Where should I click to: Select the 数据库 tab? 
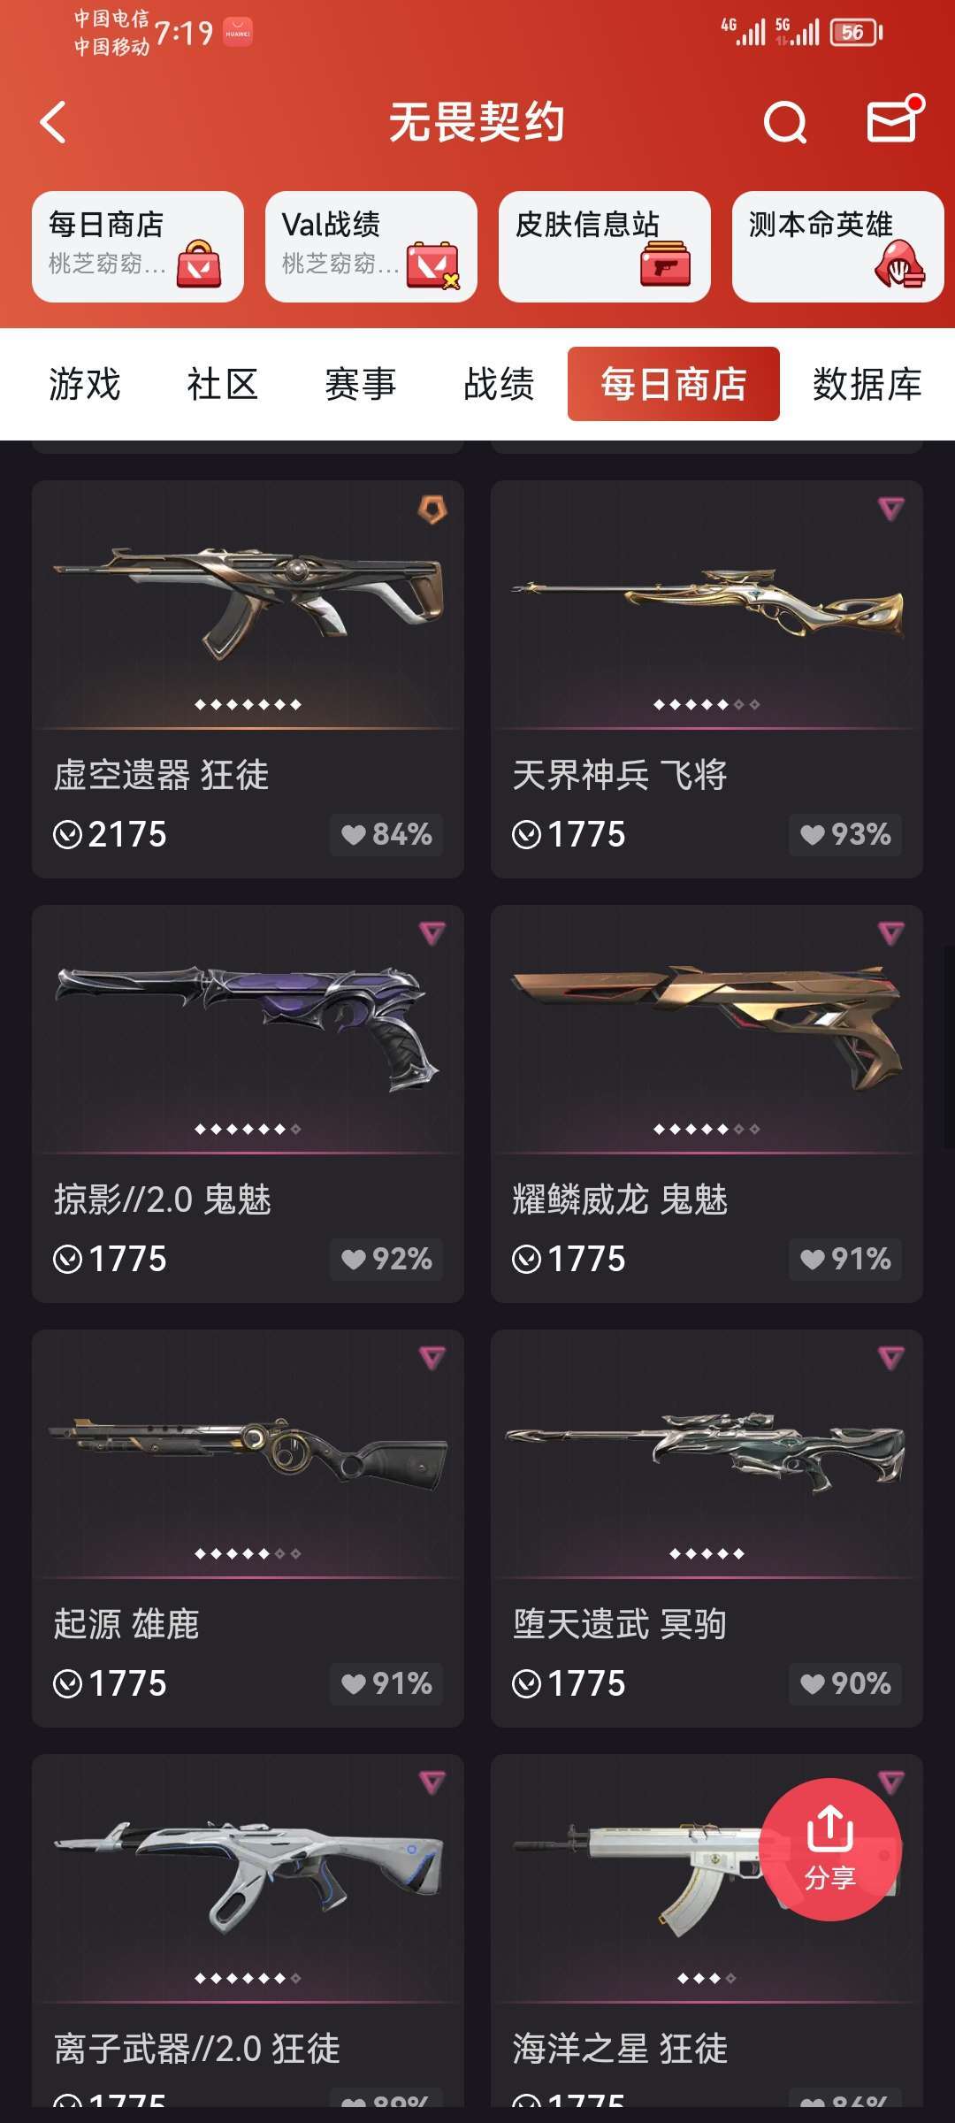click(867, 384)
